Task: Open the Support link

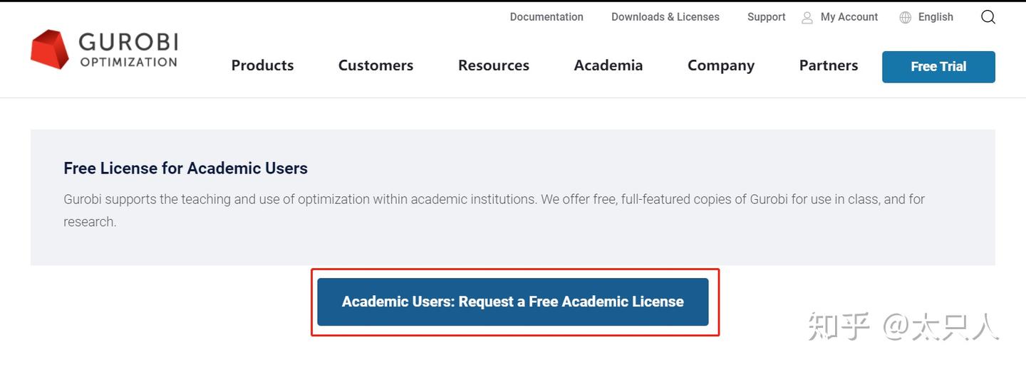Action: (x=766, y=17)
